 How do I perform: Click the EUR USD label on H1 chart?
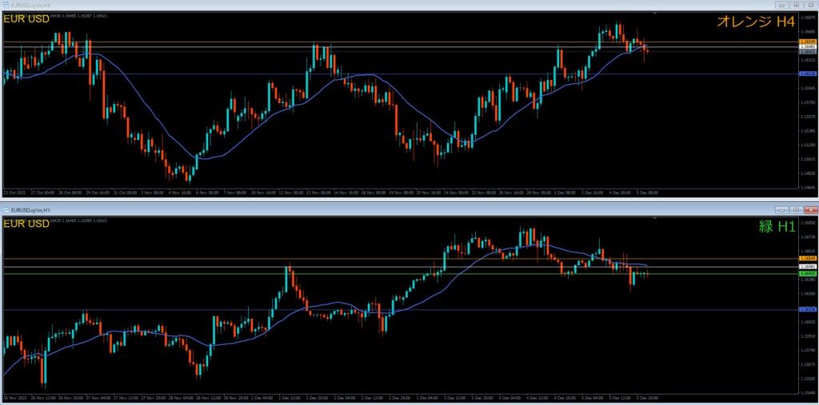coord(26,223)
